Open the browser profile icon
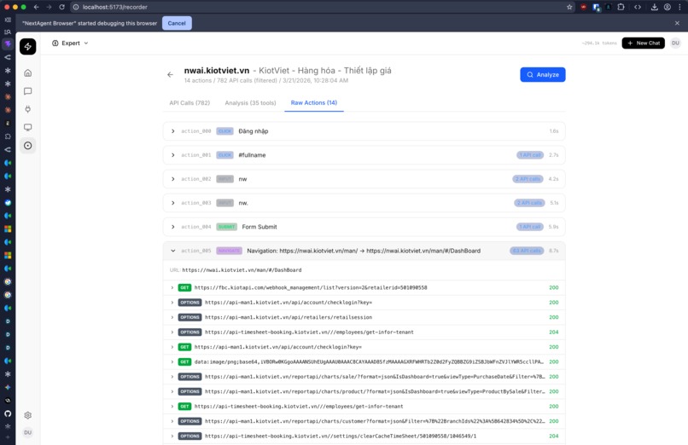 (x=667, y=7)
